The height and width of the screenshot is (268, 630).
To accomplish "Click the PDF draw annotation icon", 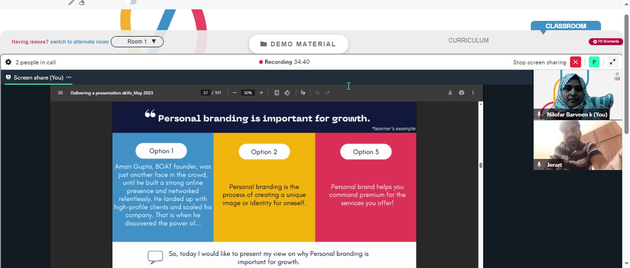I will click(x=303, y=93).
